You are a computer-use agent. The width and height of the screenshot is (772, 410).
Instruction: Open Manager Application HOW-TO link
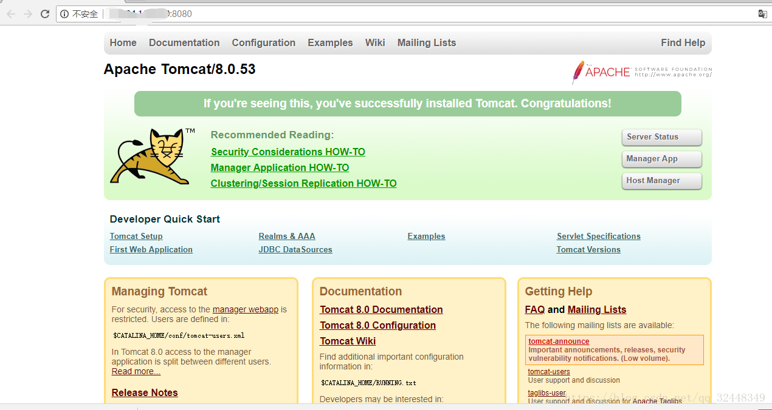click(x=280, y=167)
